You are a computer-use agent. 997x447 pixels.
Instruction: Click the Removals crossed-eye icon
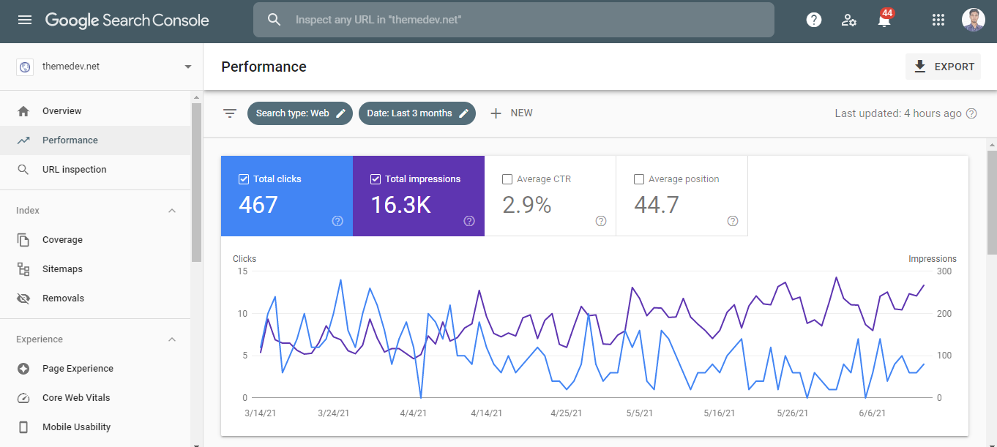click(23, 298)
